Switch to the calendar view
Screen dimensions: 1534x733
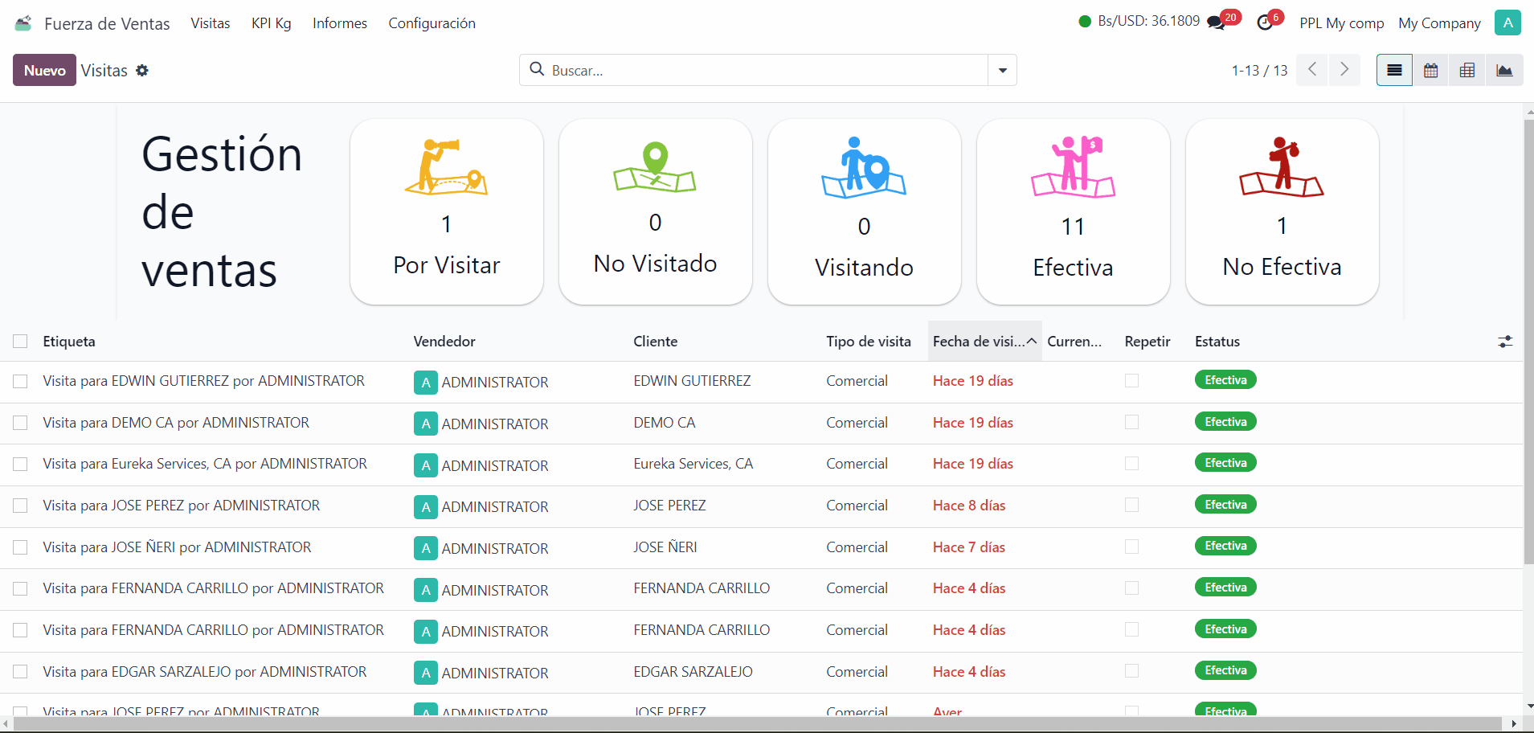pos(1430,70)
